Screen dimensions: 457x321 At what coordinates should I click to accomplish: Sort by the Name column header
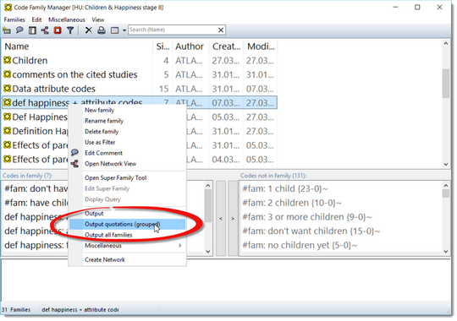pyautogui.click(x=78, y=46)
